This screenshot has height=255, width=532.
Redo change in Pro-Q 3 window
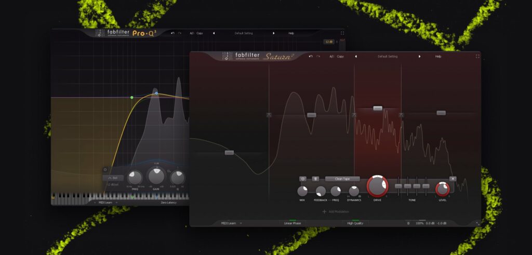point(180,33)
